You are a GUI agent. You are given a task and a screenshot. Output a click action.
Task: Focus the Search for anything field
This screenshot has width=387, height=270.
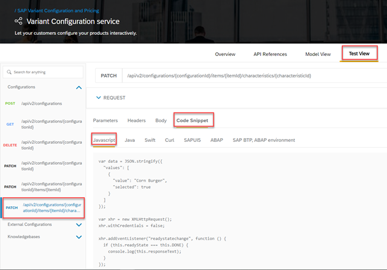point(43,72)
